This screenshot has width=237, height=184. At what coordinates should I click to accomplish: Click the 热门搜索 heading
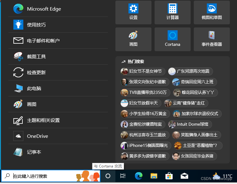136,61
